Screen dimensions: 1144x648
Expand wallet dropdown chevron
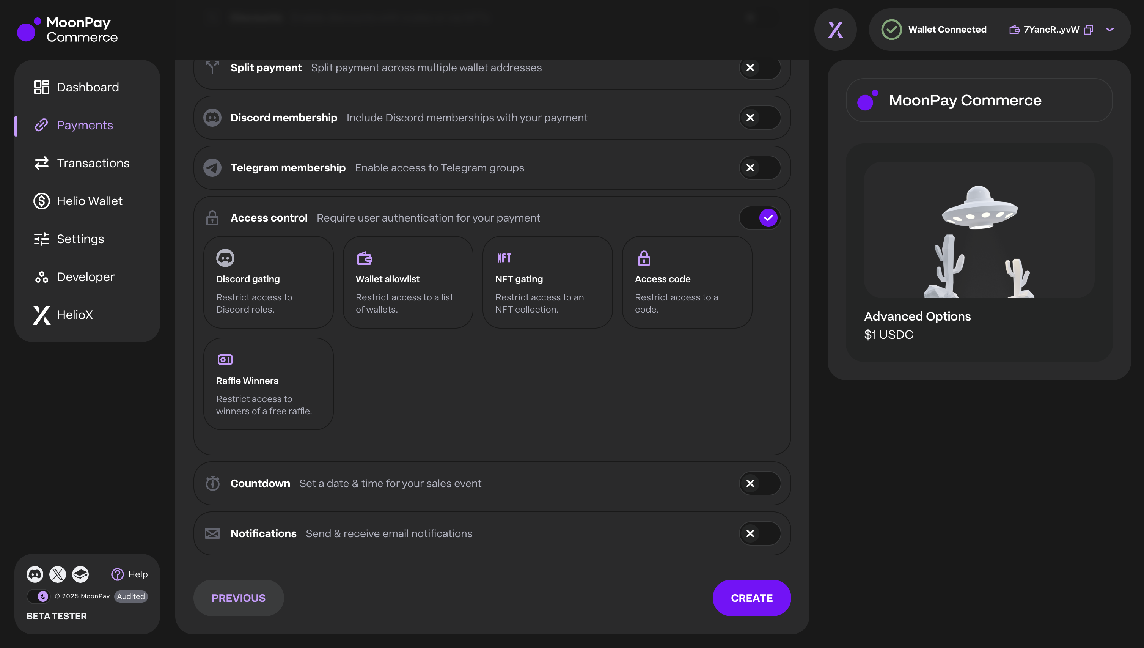pos(1110,30)
